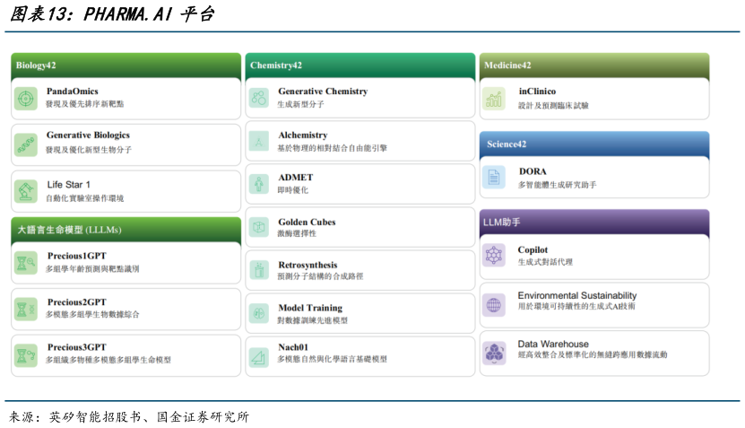The width and height of the screenshot is (745, 428).
Task: Click the description 預測分子結構的合成路徑
Action: pyautogui.click(x=320, y=276)
